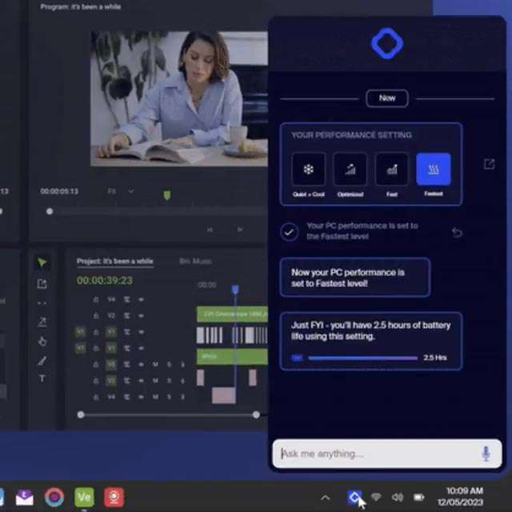512x512 pixels.
Task: Toggle lock on the bottom audio track
Action: click(96, 397)
